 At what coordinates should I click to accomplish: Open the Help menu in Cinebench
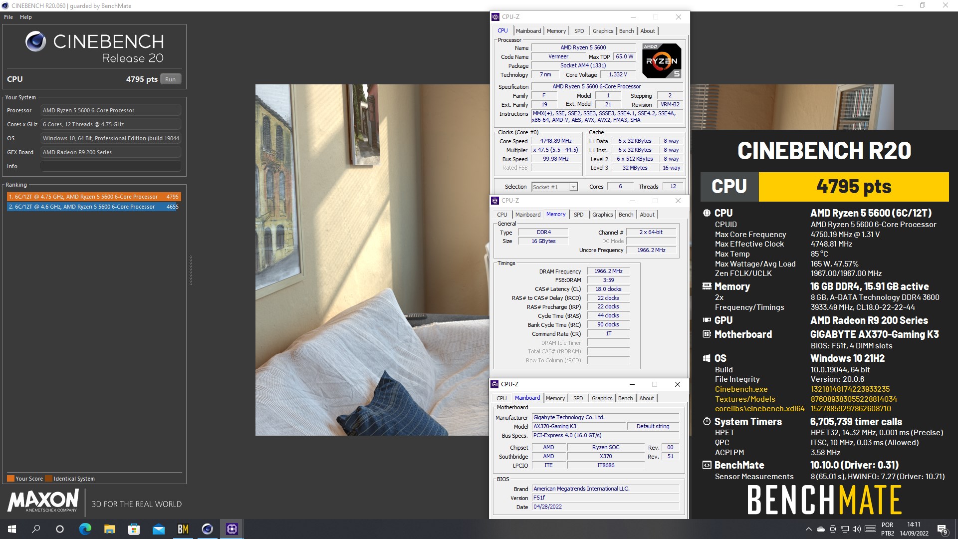[26, 17]
